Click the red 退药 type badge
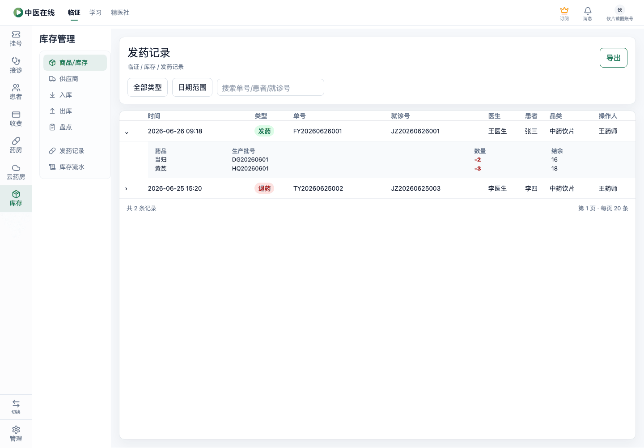 pos(264,188)
